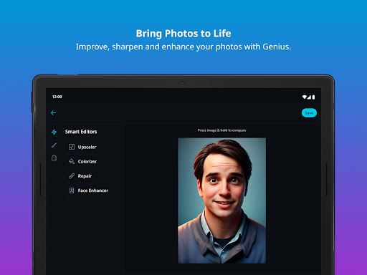Choose the Upscaler editor
367x275 pixels.
coord(92,147)
